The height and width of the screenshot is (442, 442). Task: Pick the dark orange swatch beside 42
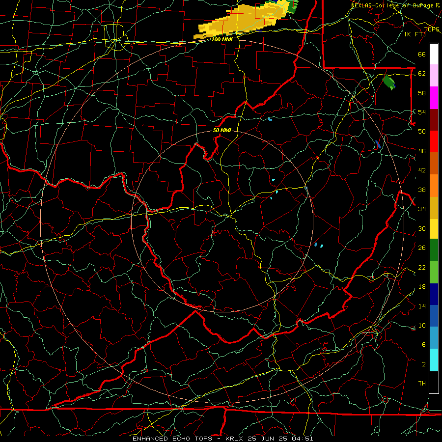[434, 163]
